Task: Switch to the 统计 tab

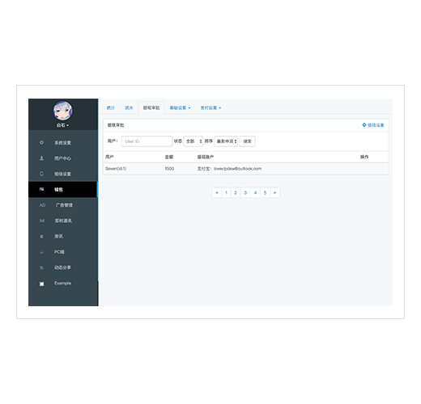Action: (x=111, y=107)
